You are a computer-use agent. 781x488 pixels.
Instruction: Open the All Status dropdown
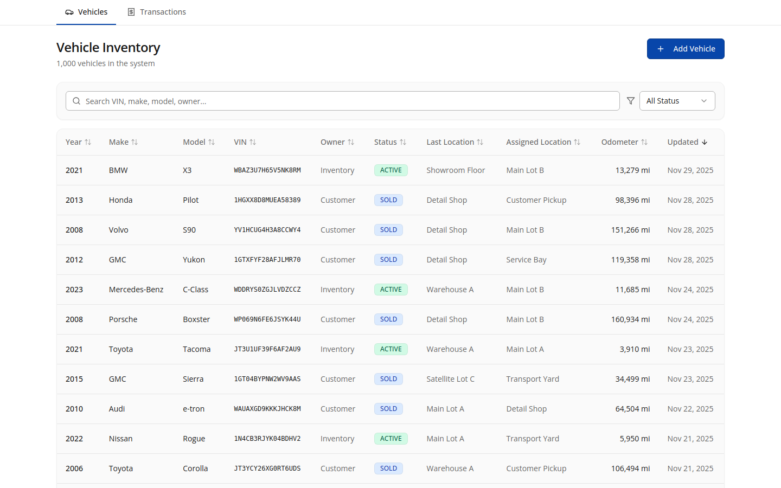(x=677, y=101)
